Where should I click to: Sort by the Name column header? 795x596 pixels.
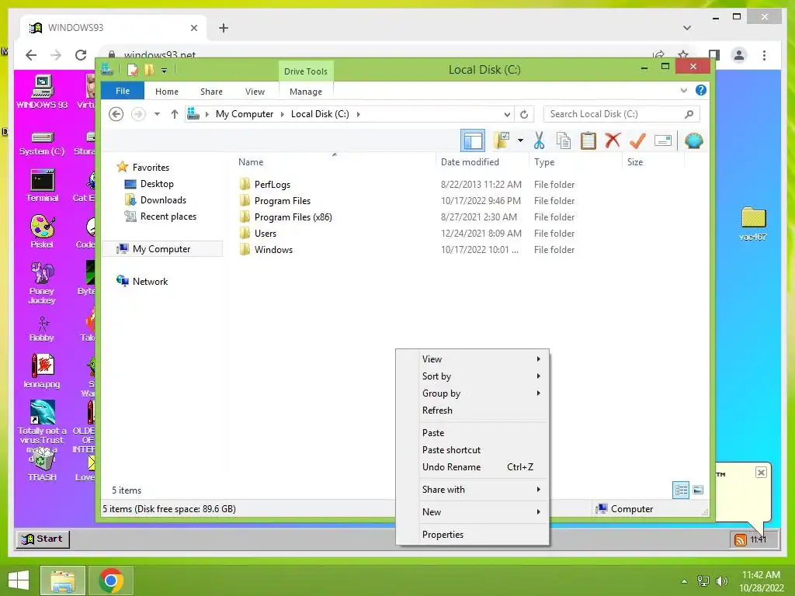pos(334,161)
